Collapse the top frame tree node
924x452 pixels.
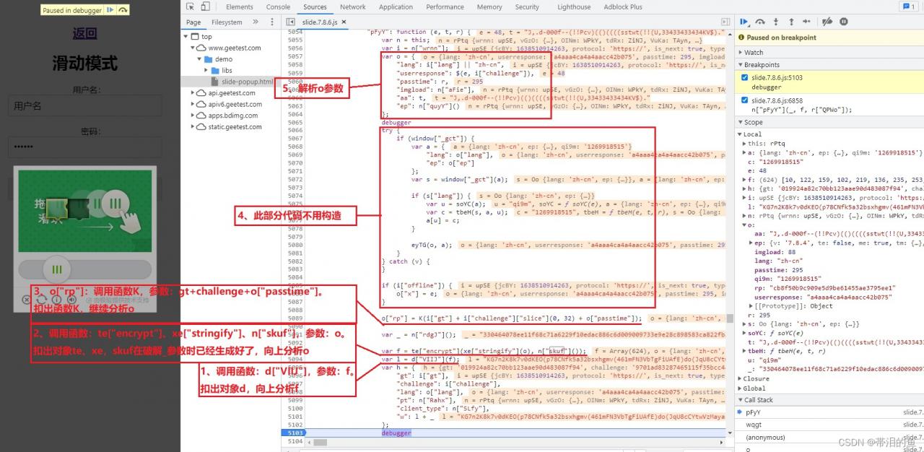[186, 36]
